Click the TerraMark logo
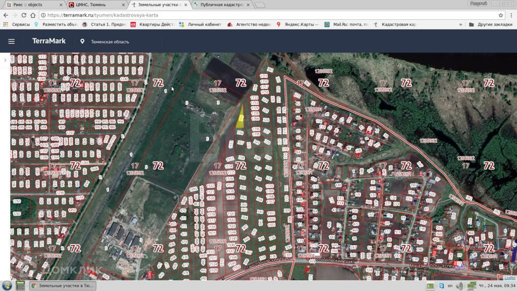 tap(49, 41)
